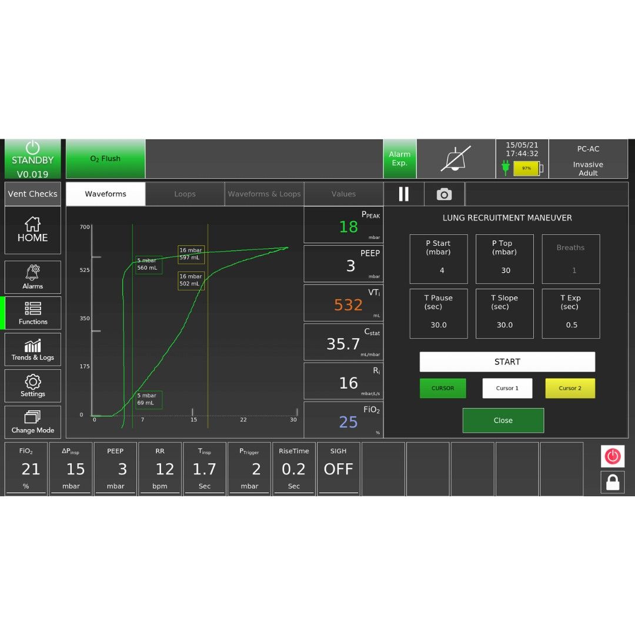Lock the screen with the padlock
Screen dimensions: 635x635
[x=613, y=482]
